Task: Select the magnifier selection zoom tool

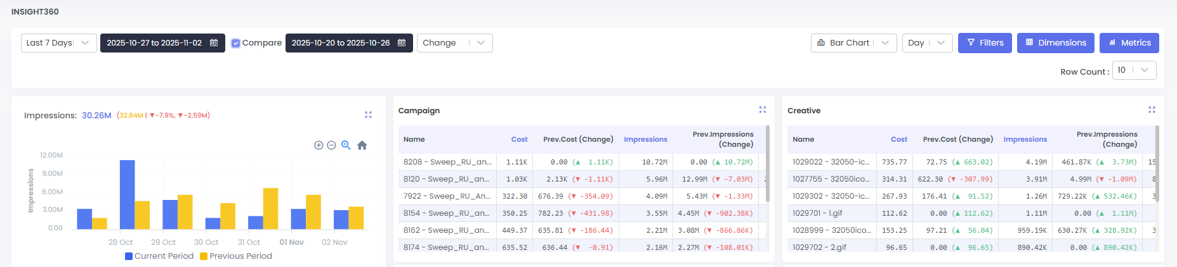Action: (346, 146)
